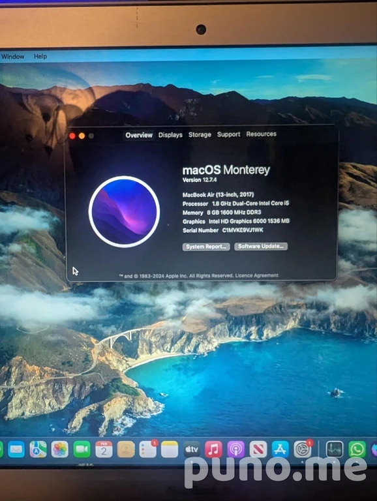
Task: Switch to the Storage tab
Action: click(x=200, y=134)
